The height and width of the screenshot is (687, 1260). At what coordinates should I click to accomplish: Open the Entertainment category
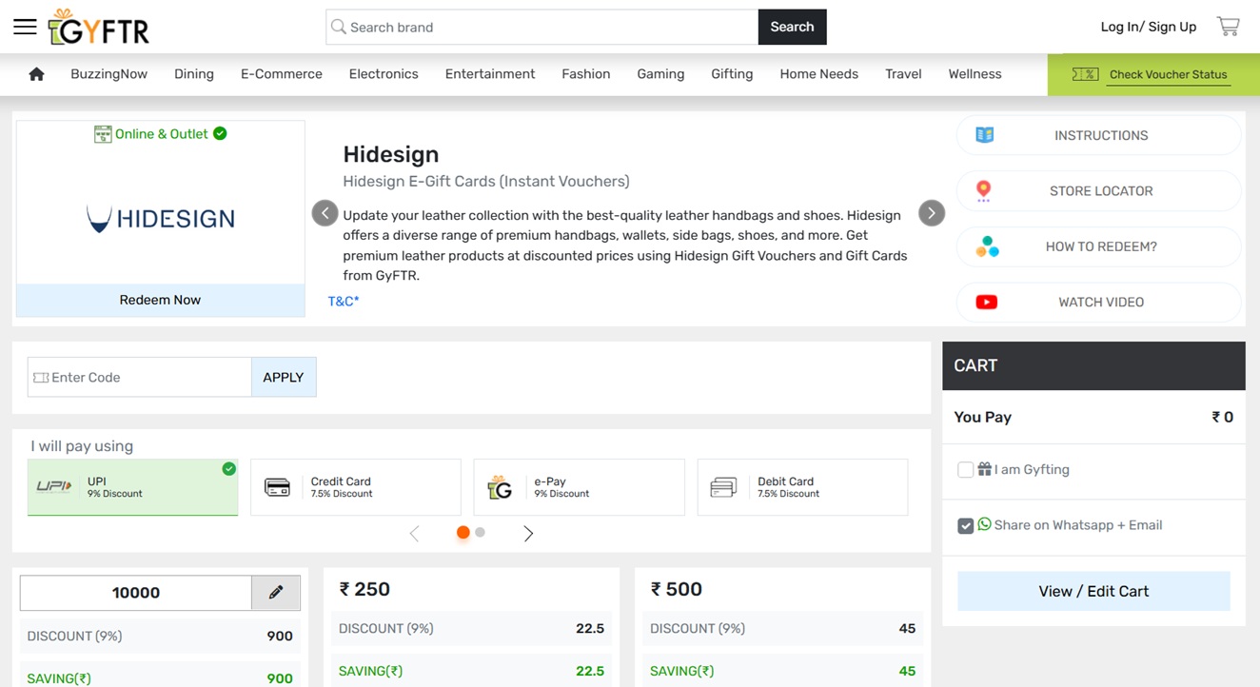(490, 74)
